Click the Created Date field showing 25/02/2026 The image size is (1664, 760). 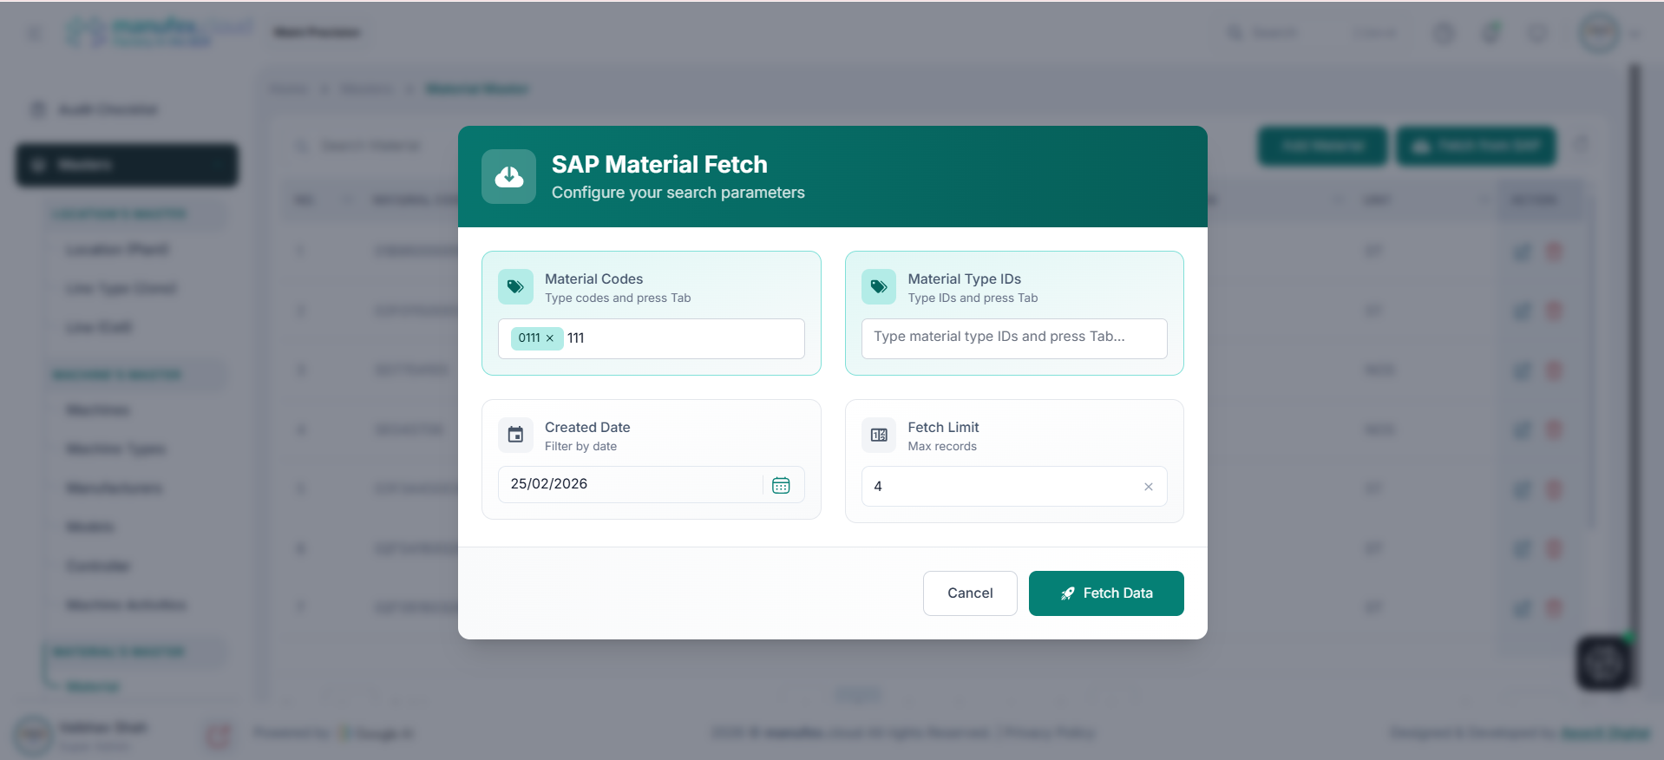point(652,484)
